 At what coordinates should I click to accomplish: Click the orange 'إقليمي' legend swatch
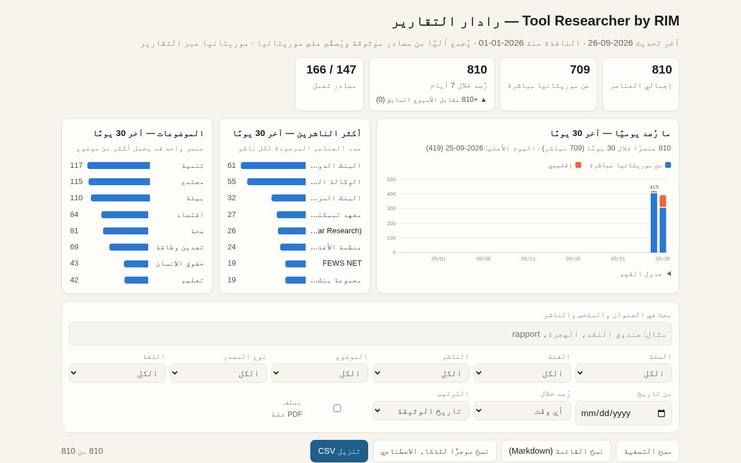pos(578,165)
